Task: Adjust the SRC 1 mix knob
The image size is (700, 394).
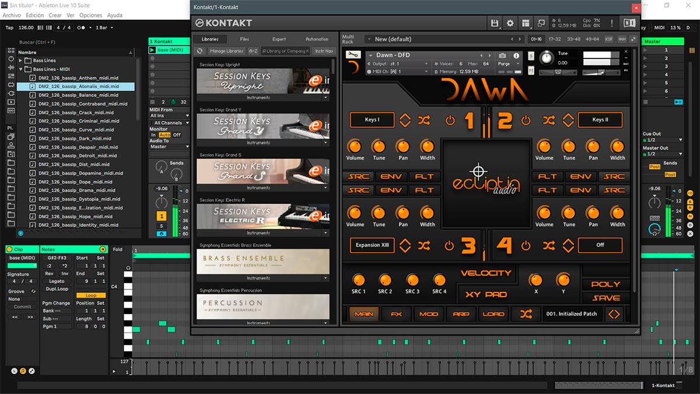Action: (359, 280)
